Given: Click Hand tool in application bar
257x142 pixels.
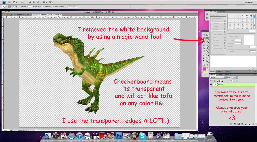Looking at the screenshot, I should [x=30, y=2].
